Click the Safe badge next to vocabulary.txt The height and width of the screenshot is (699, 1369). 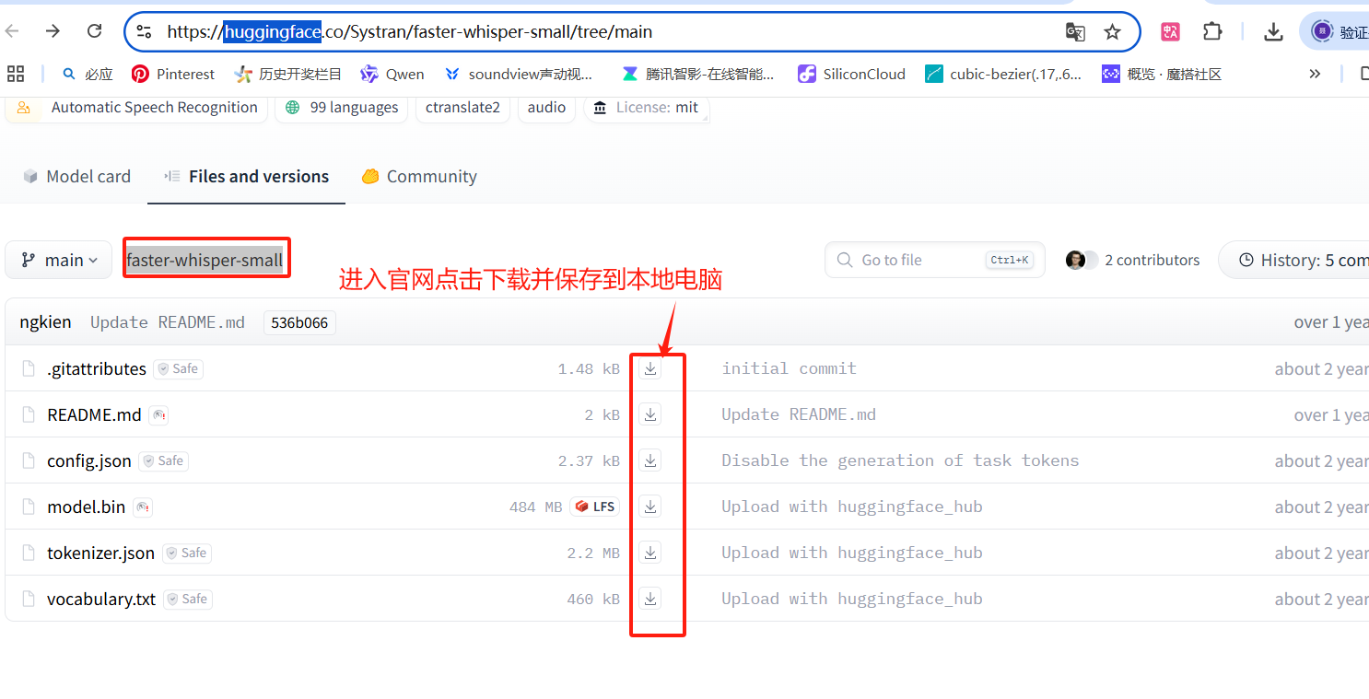point(188,599)
